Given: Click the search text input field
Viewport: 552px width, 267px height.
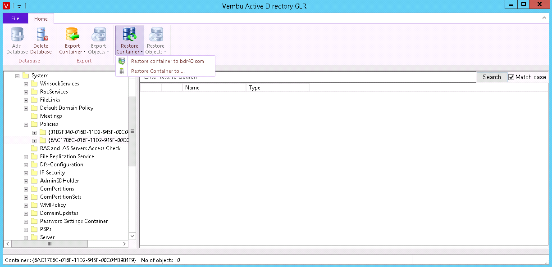Looking at the screenshot, I should (308, 77).
